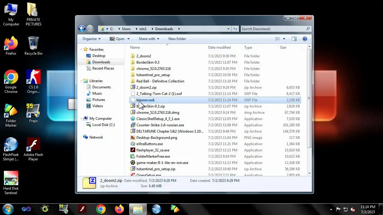Launch Fraps from desktop icon

pos(33,113)
